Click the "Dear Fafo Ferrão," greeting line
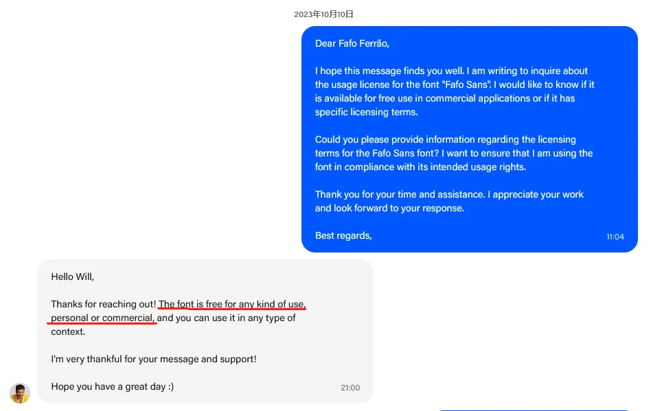Viewport: 651px width, 411px height. point(352,43)
